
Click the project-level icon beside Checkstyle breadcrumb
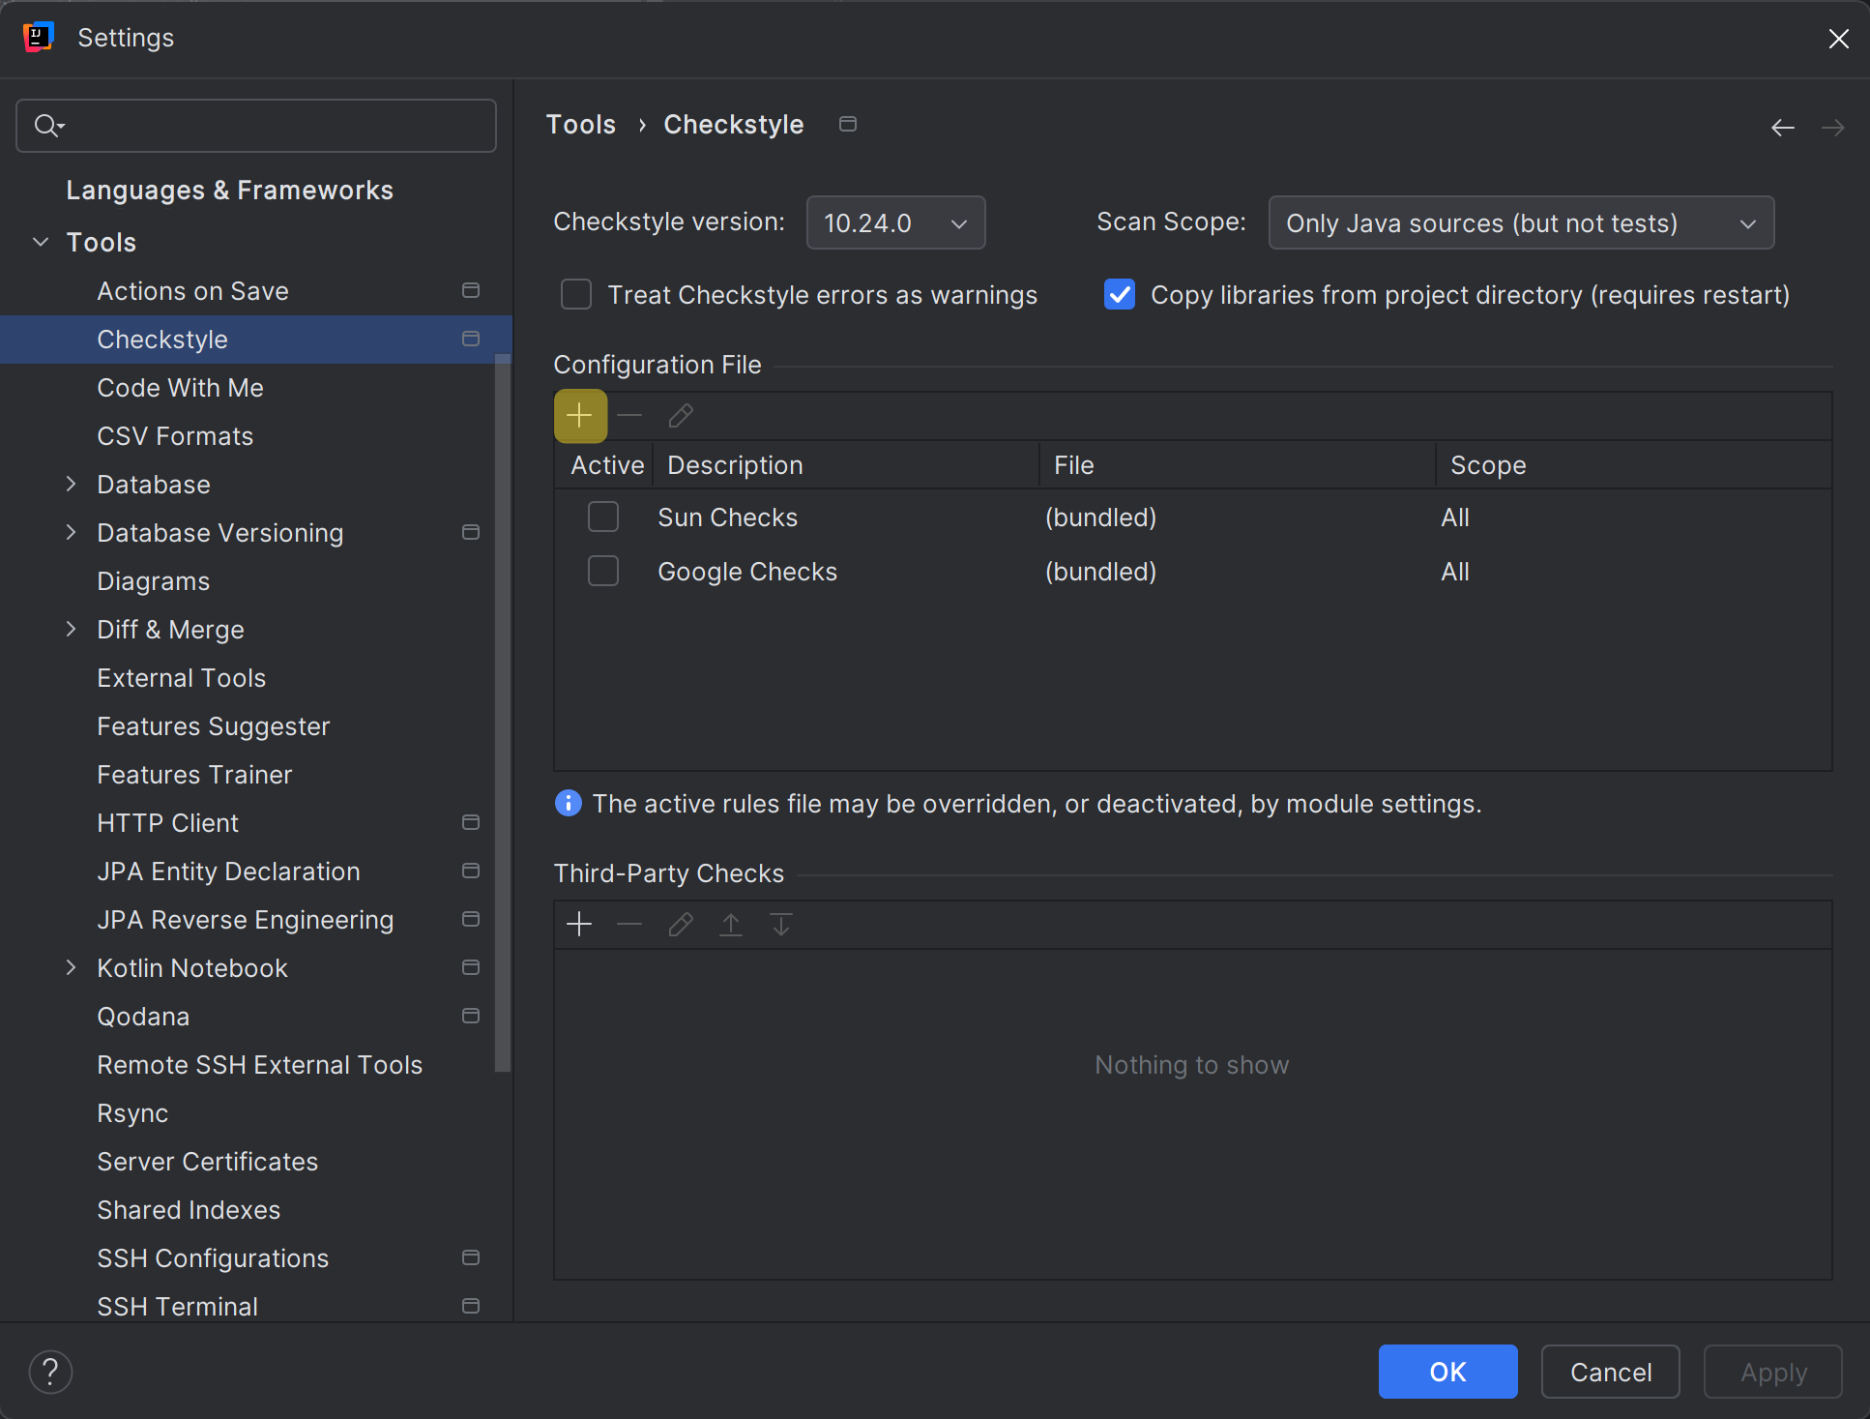tap(848, 125)
